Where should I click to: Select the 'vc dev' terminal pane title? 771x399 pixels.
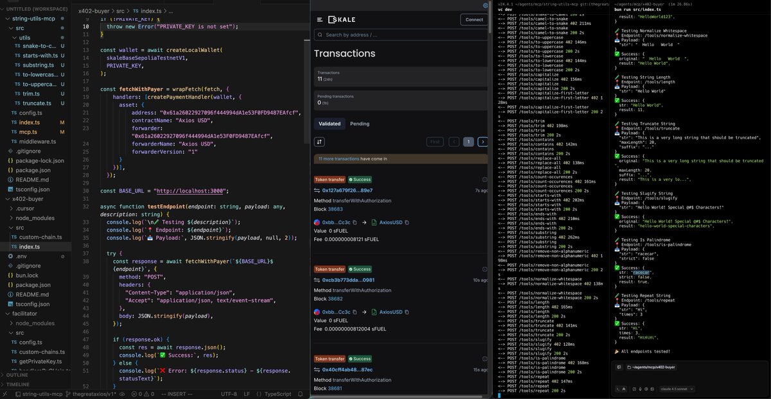click(504, 10)
